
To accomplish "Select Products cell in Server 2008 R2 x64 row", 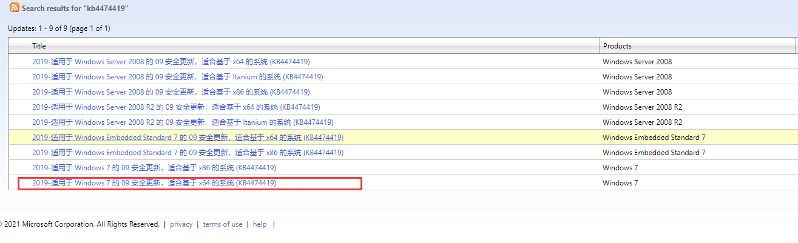I will [643, 107].
